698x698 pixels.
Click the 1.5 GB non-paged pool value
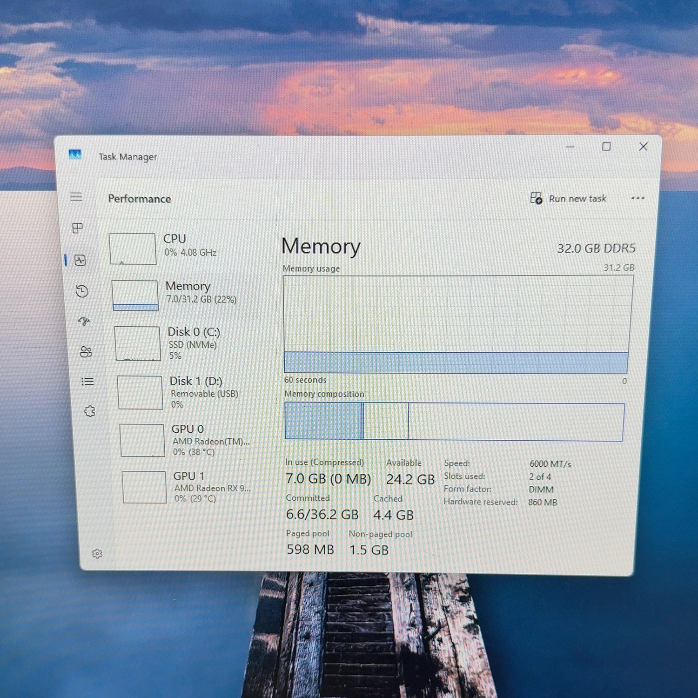pos(369,550)
